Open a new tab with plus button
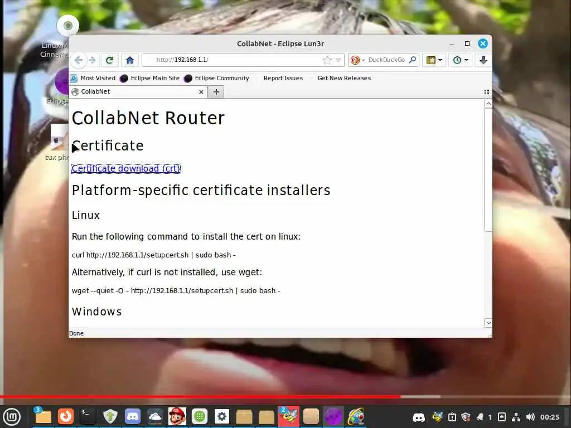 pyautogui.click(x=216, y=92)
